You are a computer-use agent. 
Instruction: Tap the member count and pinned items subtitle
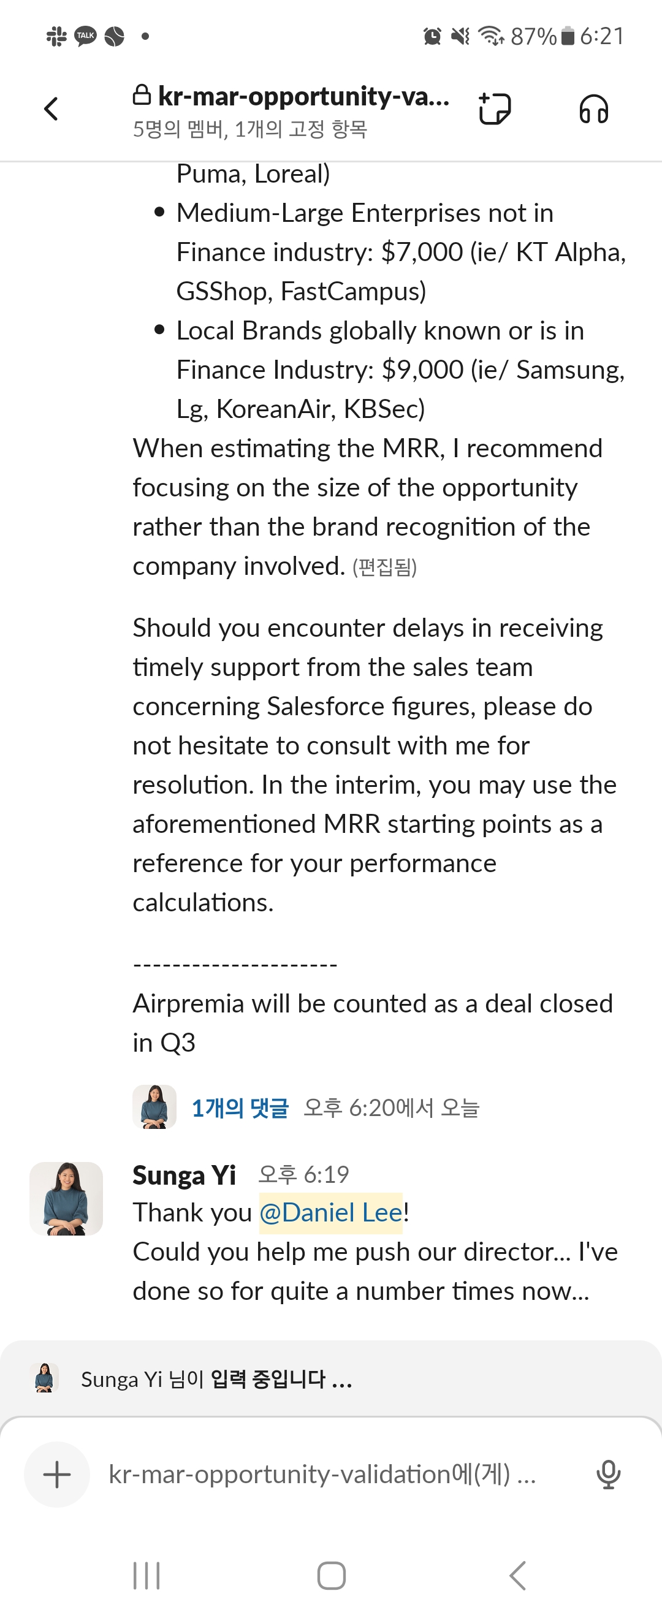point(250,129)
